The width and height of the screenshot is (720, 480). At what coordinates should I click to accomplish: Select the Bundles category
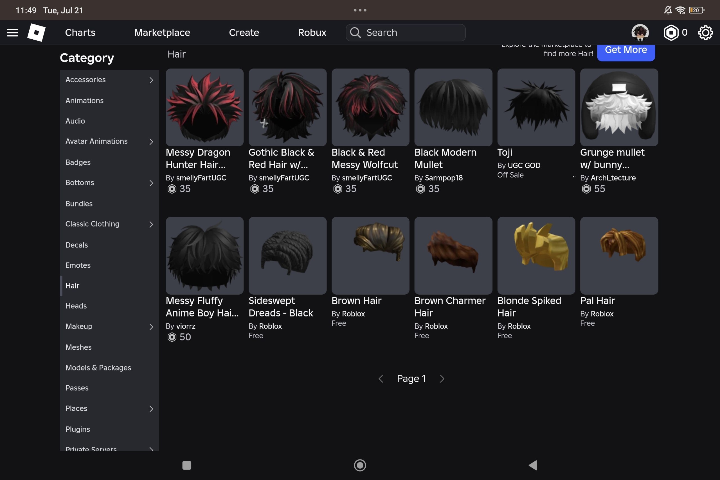pos(109,204)
